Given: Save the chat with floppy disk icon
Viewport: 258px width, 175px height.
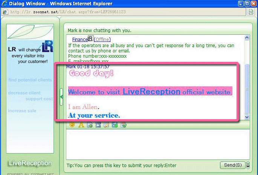Looking at the screenshot, I should [114, 125].
